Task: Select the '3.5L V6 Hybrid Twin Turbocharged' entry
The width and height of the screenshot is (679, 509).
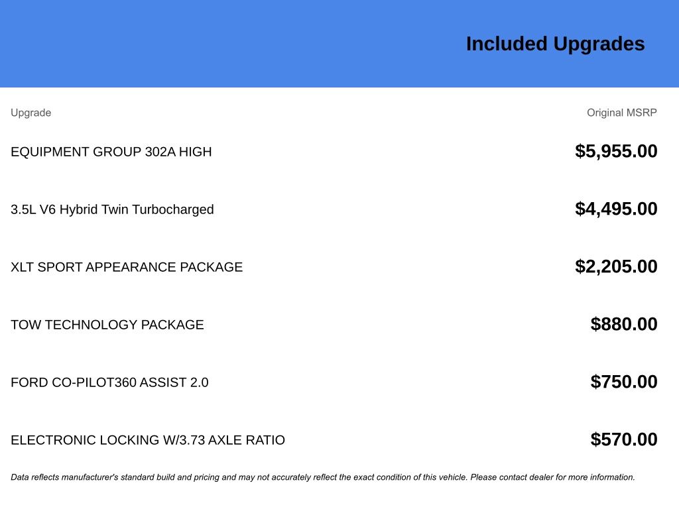Action: pyautogui.click(x=112, y=209)
